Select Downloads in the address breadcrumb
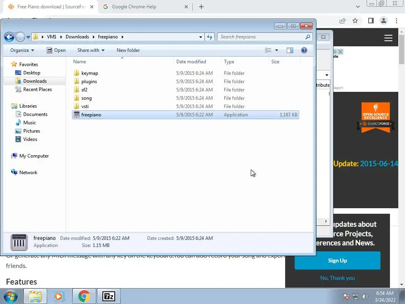Screen dimensions: 405x304 [77, 37]
